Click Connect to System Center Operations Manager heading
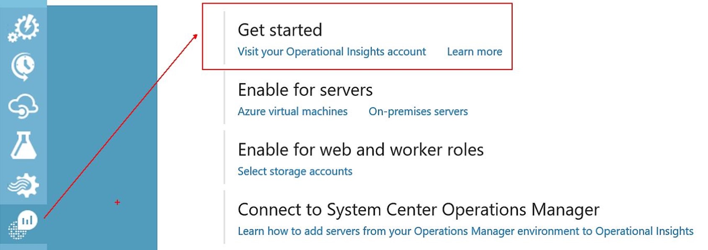 (419, 209)
